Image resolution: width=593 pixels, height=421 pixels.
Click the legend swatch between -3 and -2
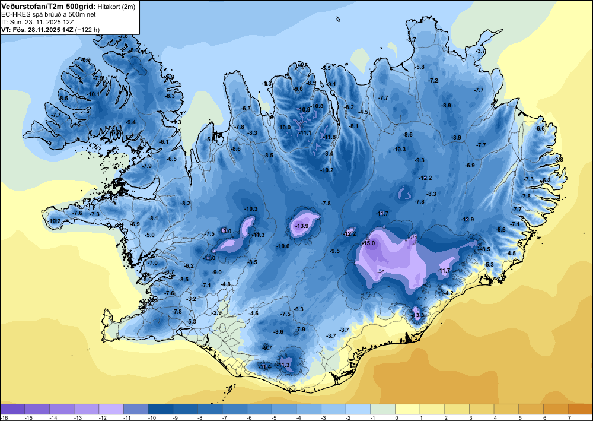tap(333, 409)
